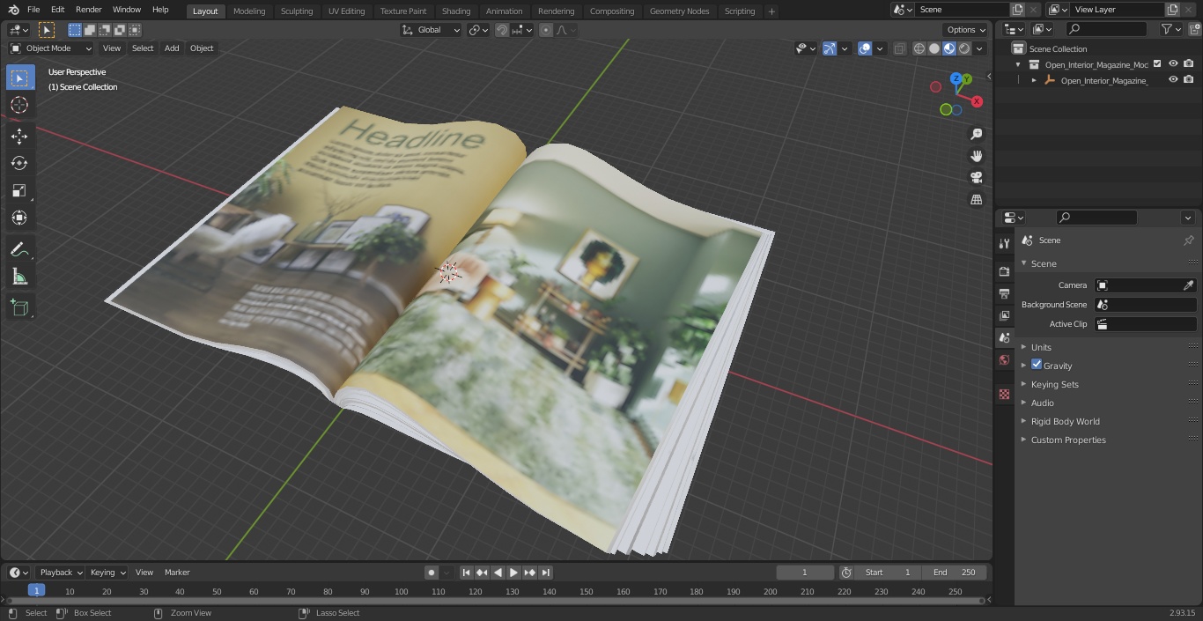Toggle Gravity checkbox
Viewport: 1203px width, 621px height.
pos(1037,365)
